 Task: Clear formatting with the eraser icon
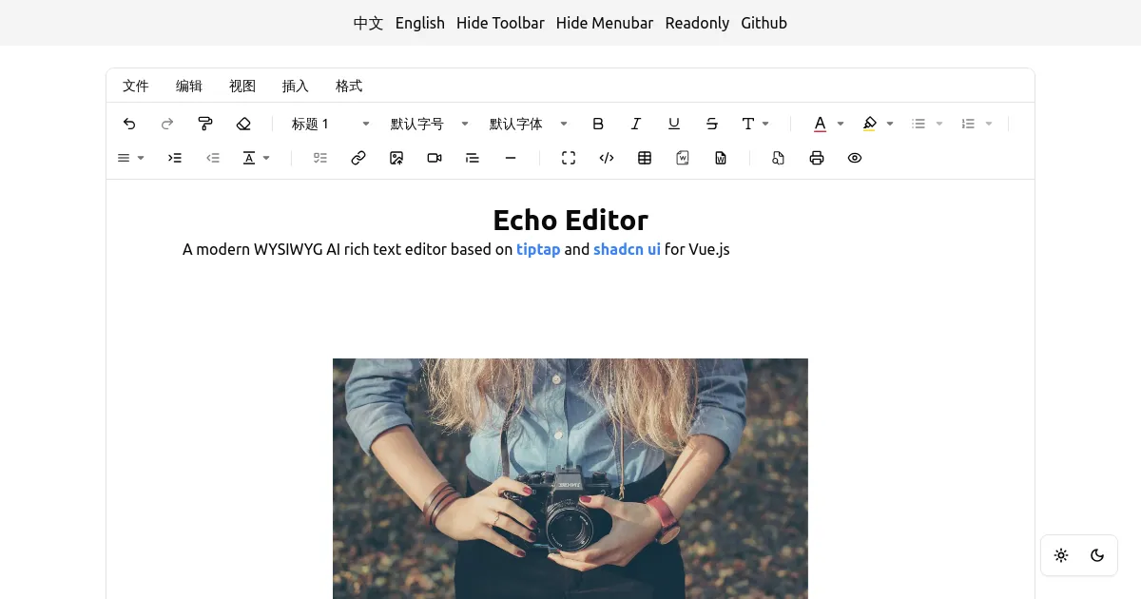pos(243,124)
